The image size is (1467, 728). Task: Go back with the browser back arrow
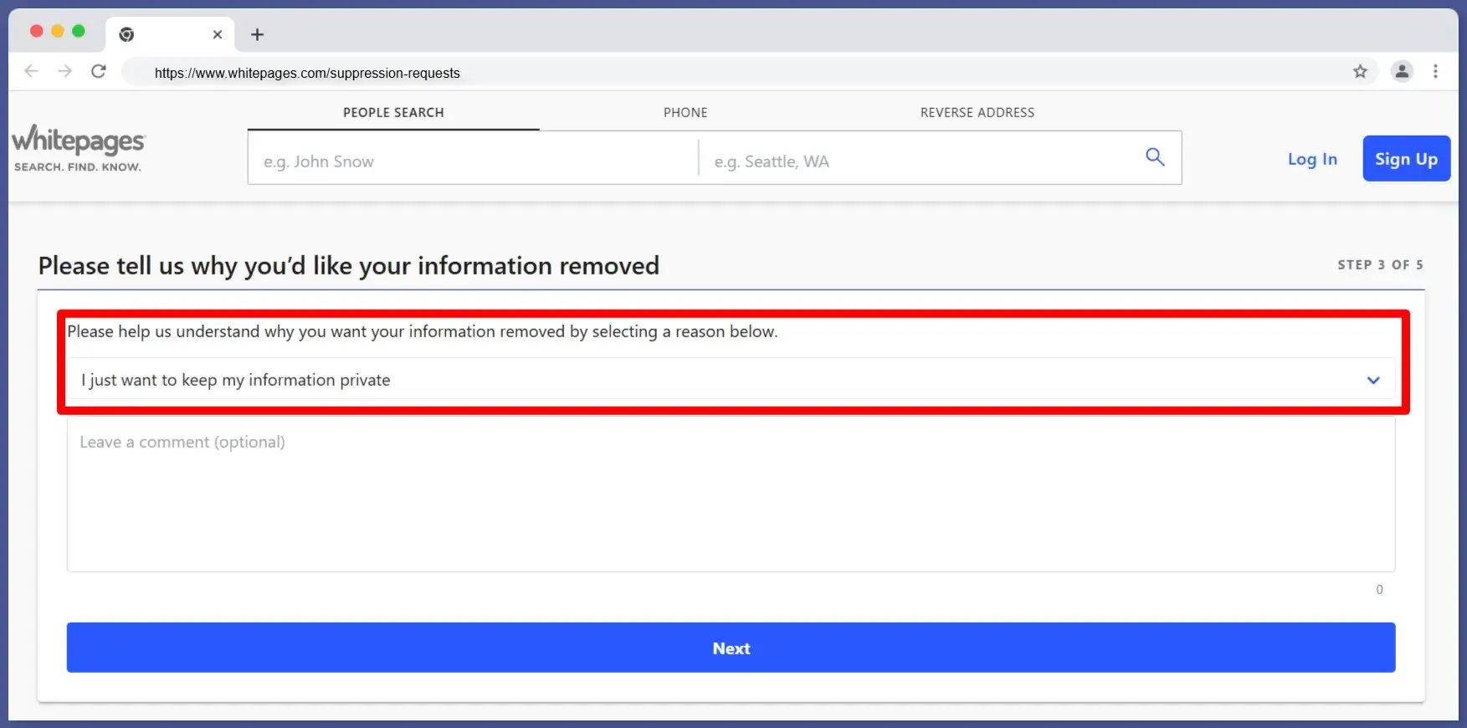(x=32, y=71)
